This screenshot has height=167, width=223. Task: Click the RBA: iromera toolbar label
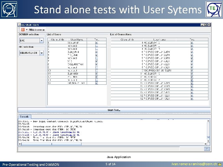point(37,30)
